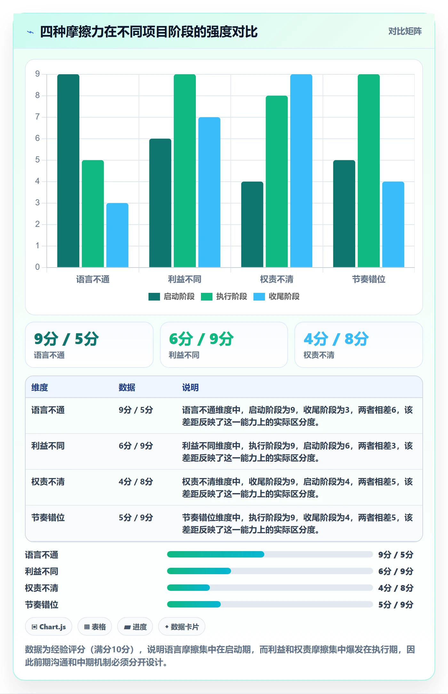Click the 5分 / 9分 value in the table
The image size is (448, 694).
click(136, 518)
